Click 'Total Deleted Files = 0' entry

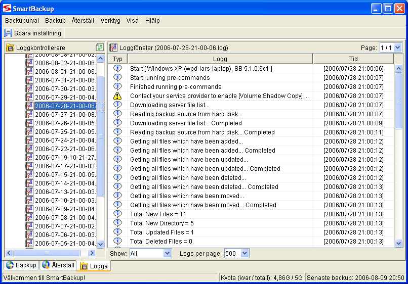pyautogui.click(x=161, y=242)
